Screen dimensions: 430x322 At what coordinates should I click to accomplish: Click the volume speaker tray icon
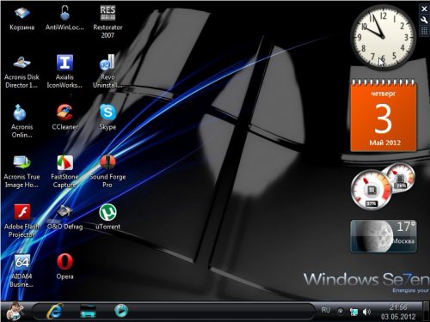click(366, 312)
